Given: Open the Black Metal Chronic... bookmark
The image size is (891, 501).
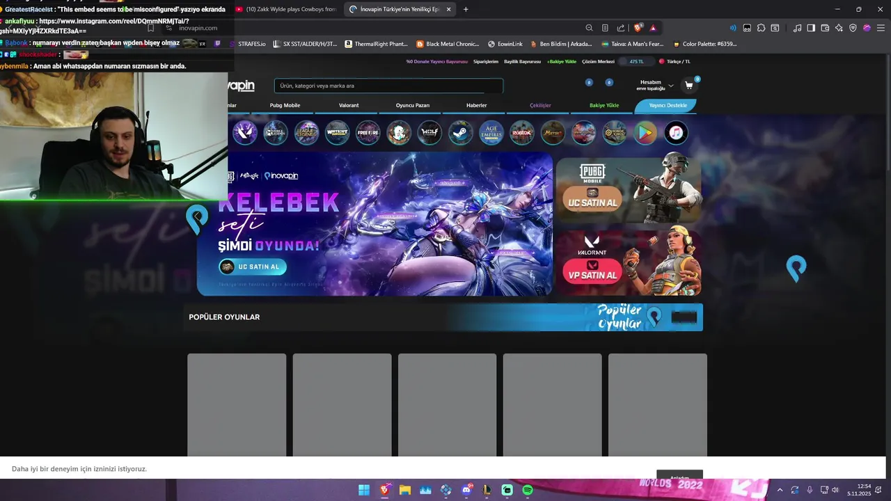Looking at the screenshot, I should pos(448,44).
